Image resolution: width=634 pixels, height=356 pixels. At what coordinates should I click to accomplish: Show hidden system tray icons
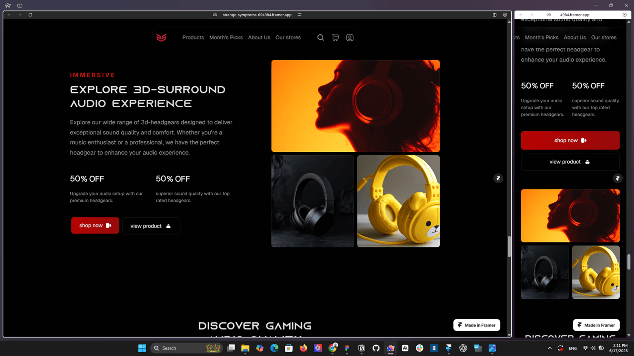pos(550,348)
